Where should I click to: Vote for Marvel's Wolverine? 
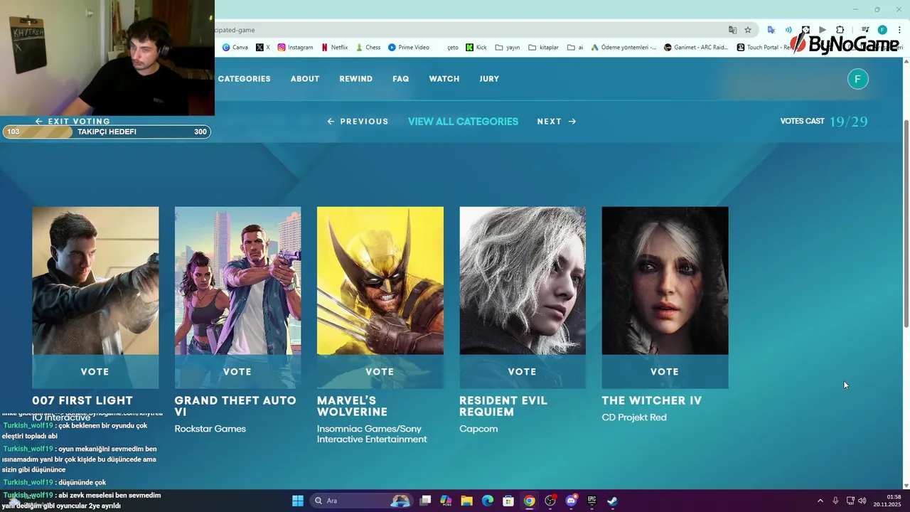click(380, 372)
